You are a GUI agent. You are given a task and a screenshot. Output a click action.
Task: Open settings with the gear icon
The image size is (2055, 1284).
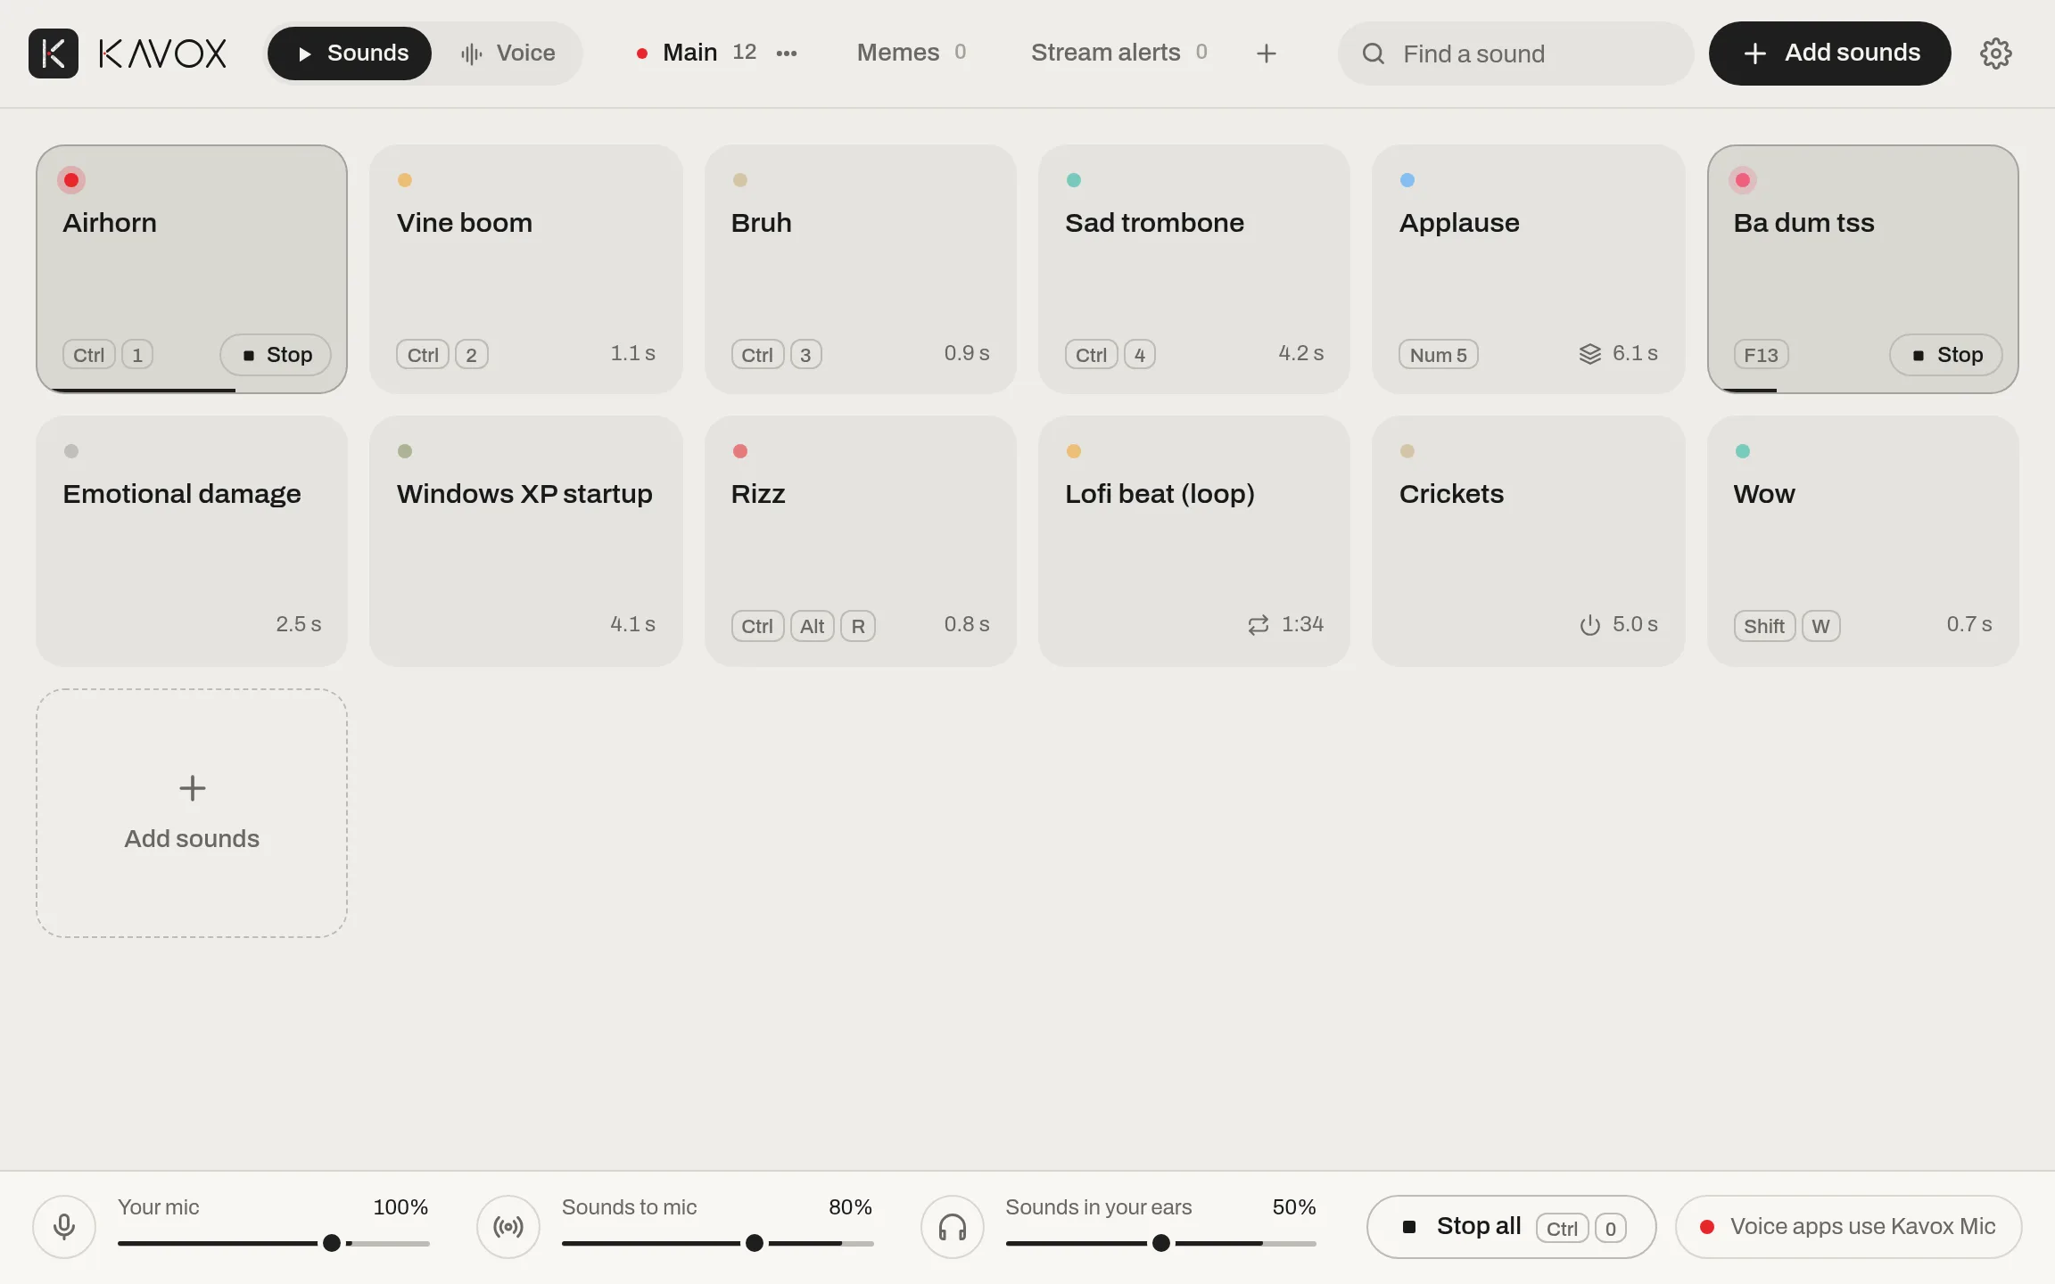point(1995,53)
